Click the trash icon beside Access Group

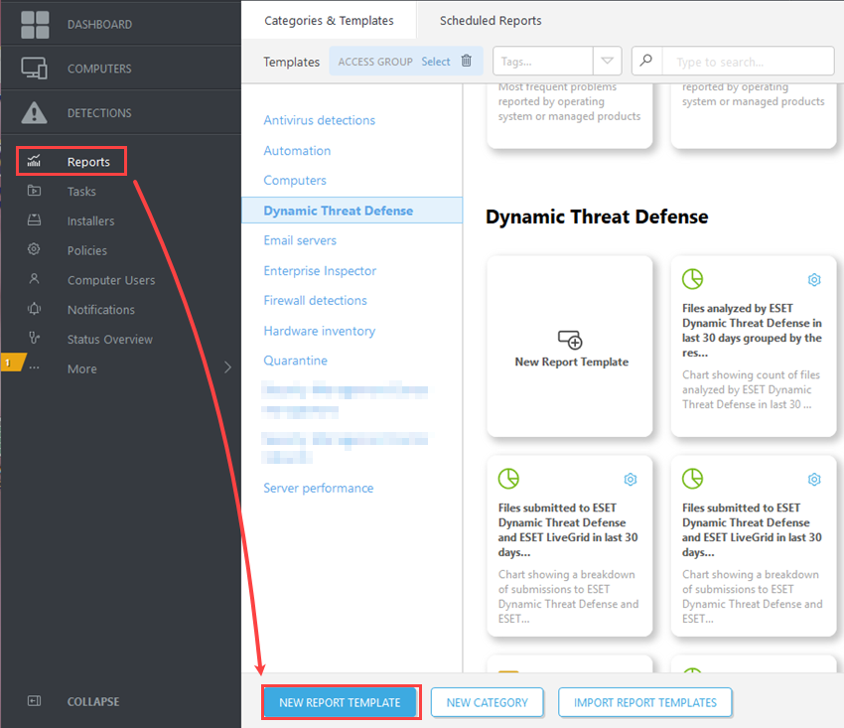(466, 61)
